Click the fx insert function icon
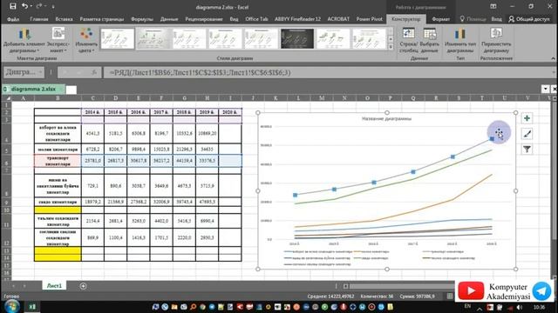558x313 pixels. [94, 72]
